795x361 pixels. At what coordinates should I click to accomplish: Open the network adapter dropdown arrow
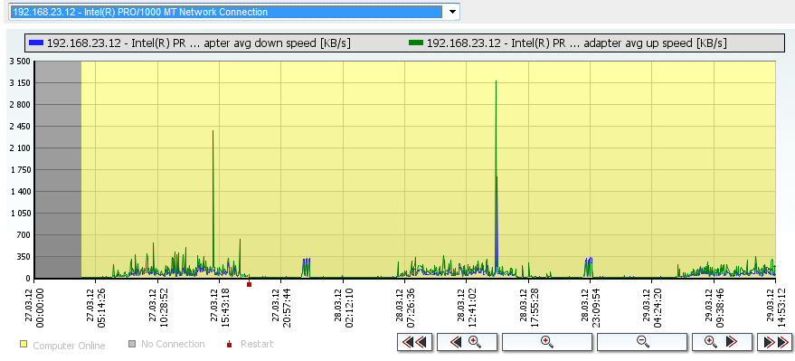[x=451, y=12]
